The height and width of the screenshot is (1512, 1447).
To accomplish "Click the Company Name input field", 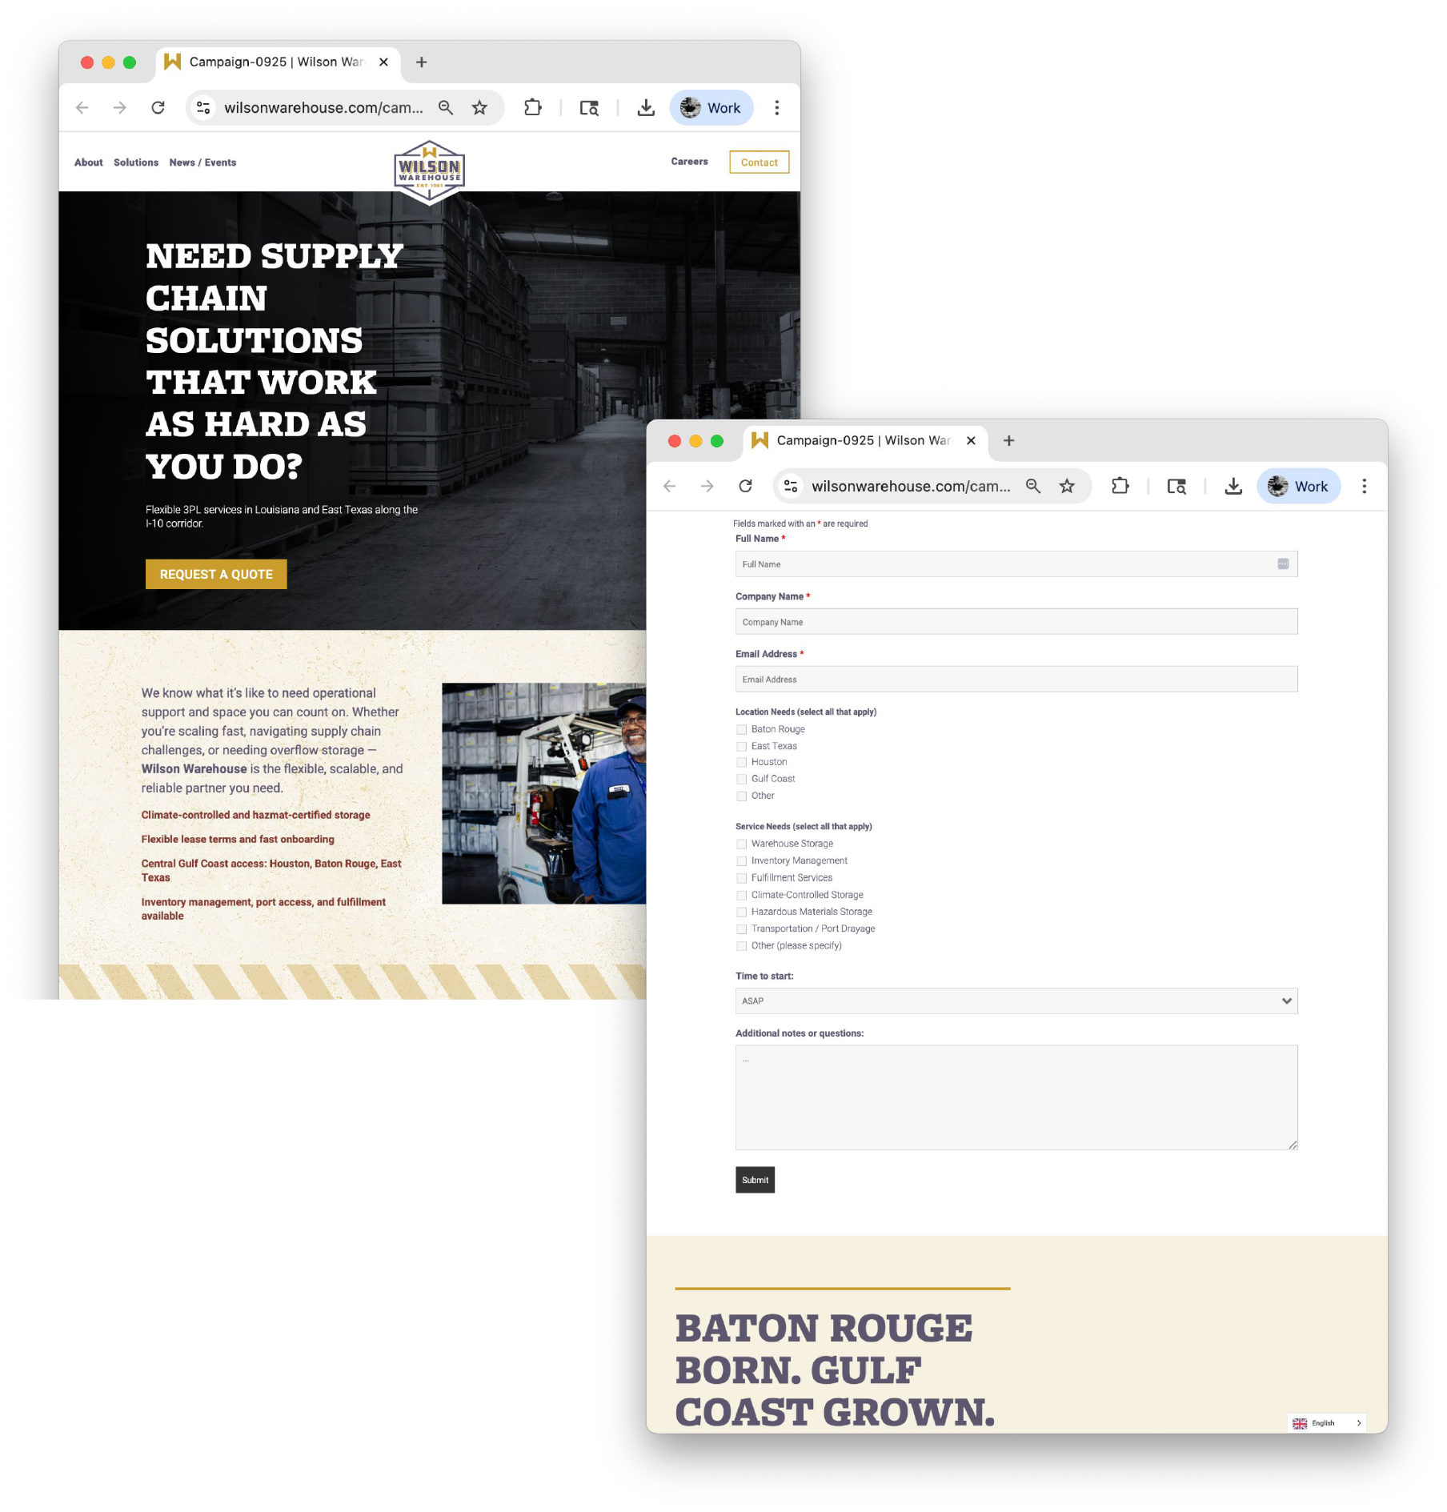I will [x=1016, y=622].
